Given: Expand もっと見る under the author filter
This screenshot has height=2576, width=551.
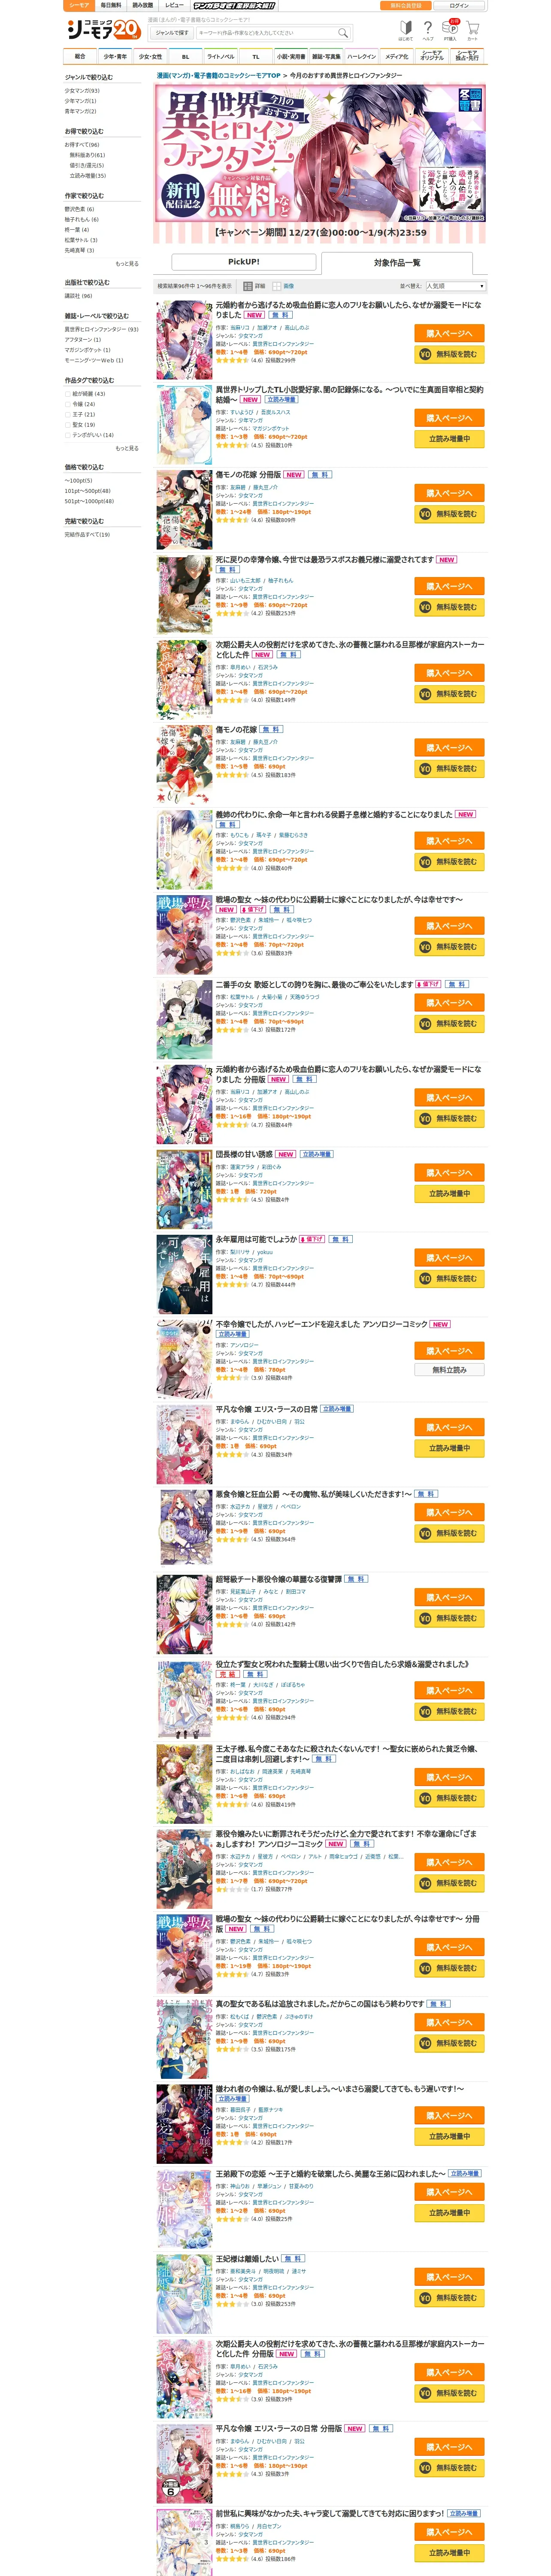Looking at the screenshot, I should [127, 264].
